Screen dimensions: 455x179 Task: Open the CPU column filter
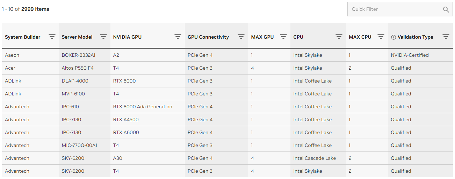pos(339,37)
